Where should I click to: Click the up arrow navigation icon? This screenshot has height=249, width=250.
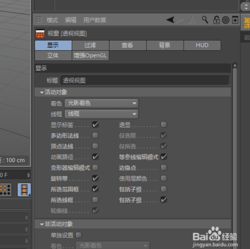192,20
